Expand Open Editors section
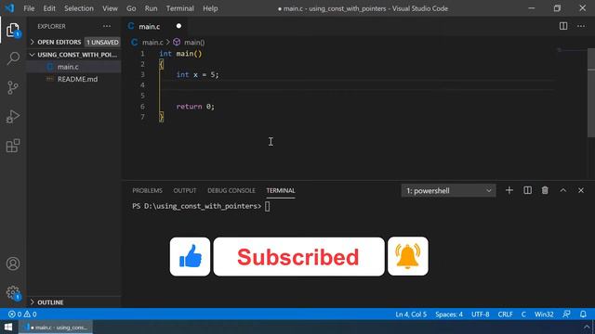Viewport: 595px width, 334px height. 59,42
